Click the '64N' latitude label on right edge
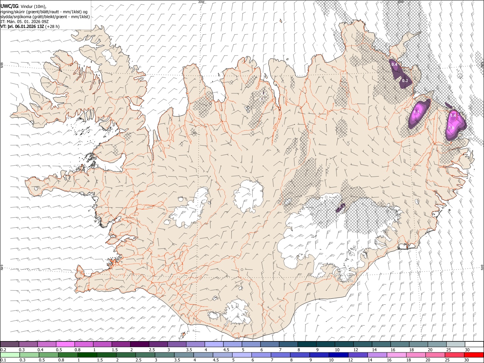The height and width of the screenshot is (363, 484). click(482, 267)
